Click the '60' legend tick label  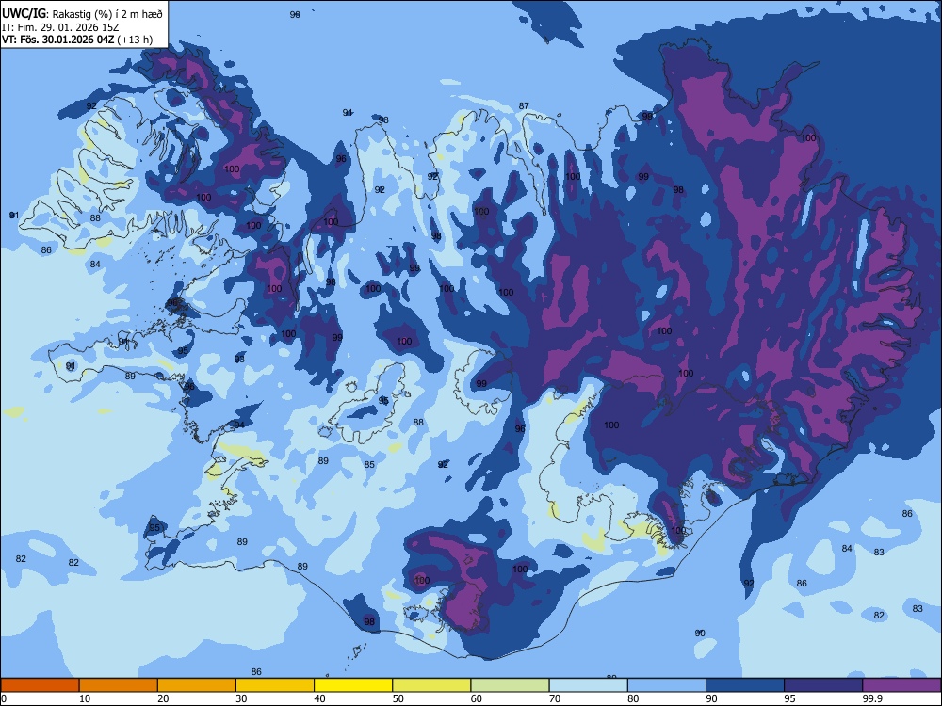[477, 698]
